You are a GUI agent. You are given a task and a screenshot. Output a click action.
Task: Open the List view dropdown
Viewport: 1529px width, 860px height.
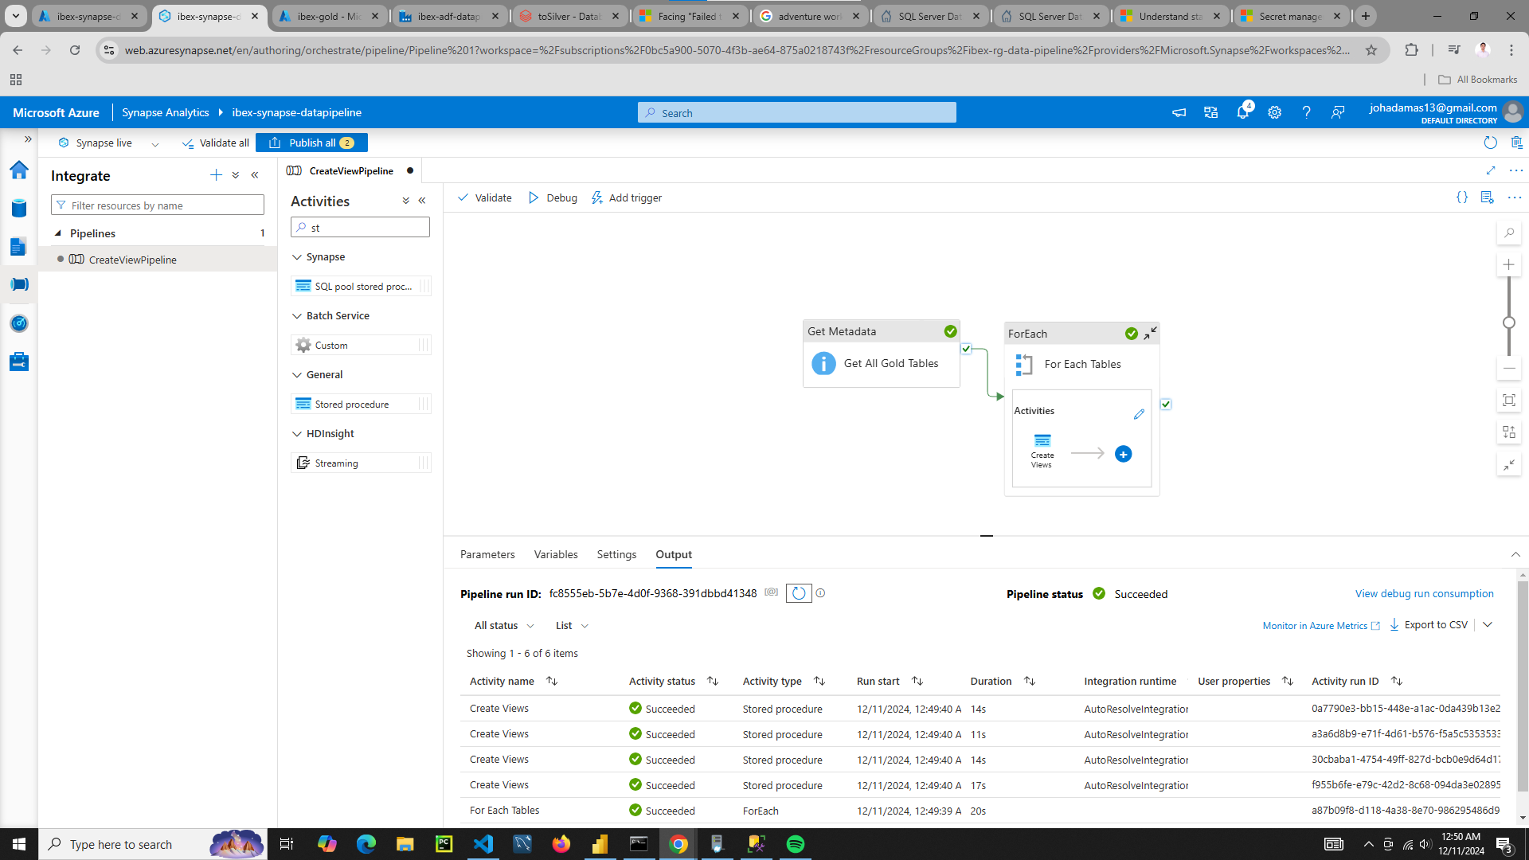(x=572, y=626)
